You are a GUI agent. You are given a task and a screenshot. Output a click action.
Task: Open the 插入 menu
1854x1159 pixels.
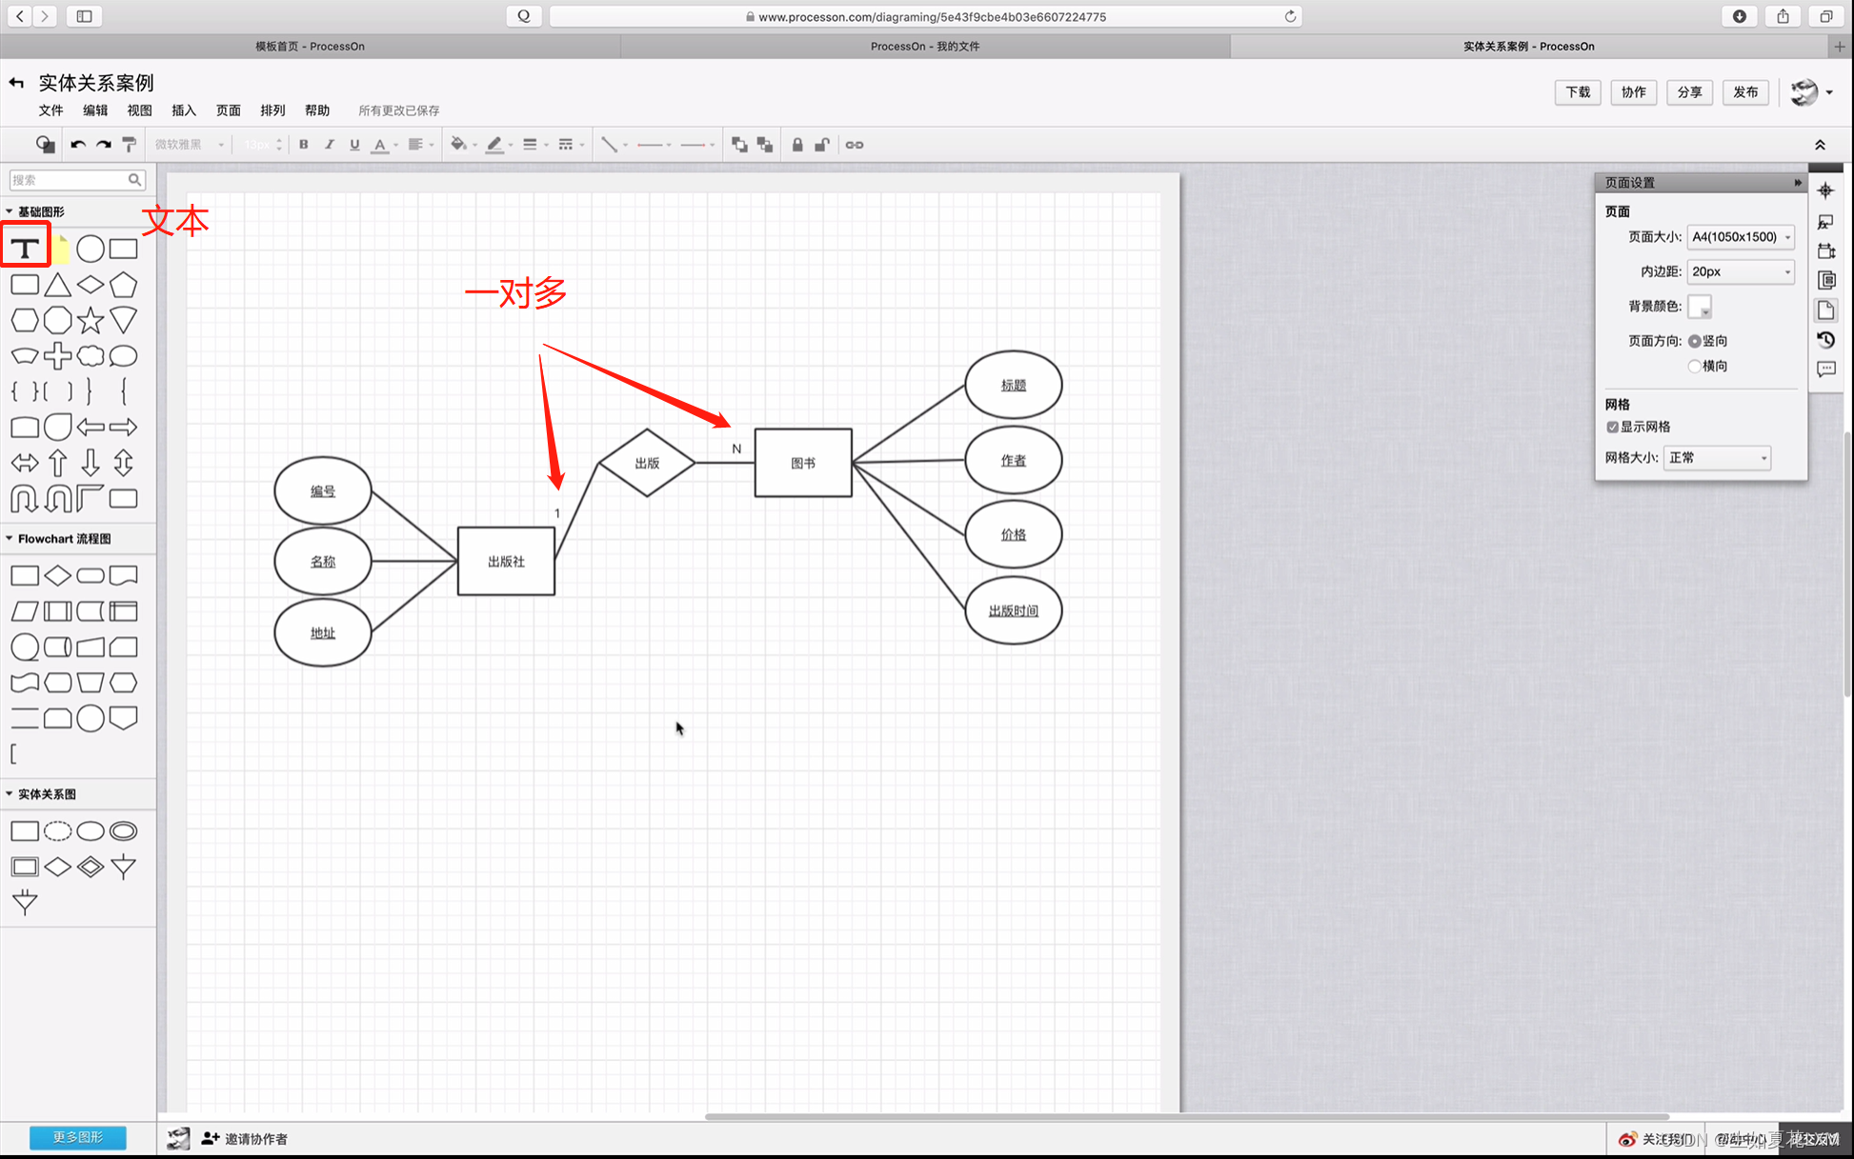(x=184, y=110)
